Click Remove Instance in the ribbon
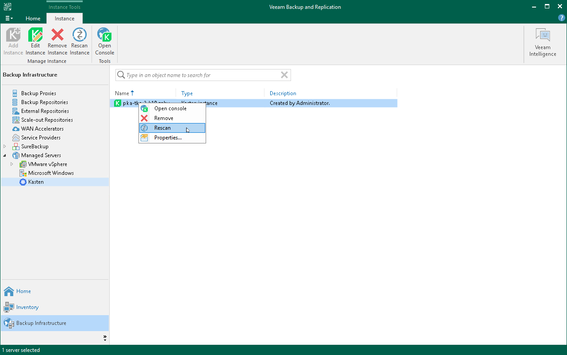This screenshot has height=355, width=567. pos(57,42)
